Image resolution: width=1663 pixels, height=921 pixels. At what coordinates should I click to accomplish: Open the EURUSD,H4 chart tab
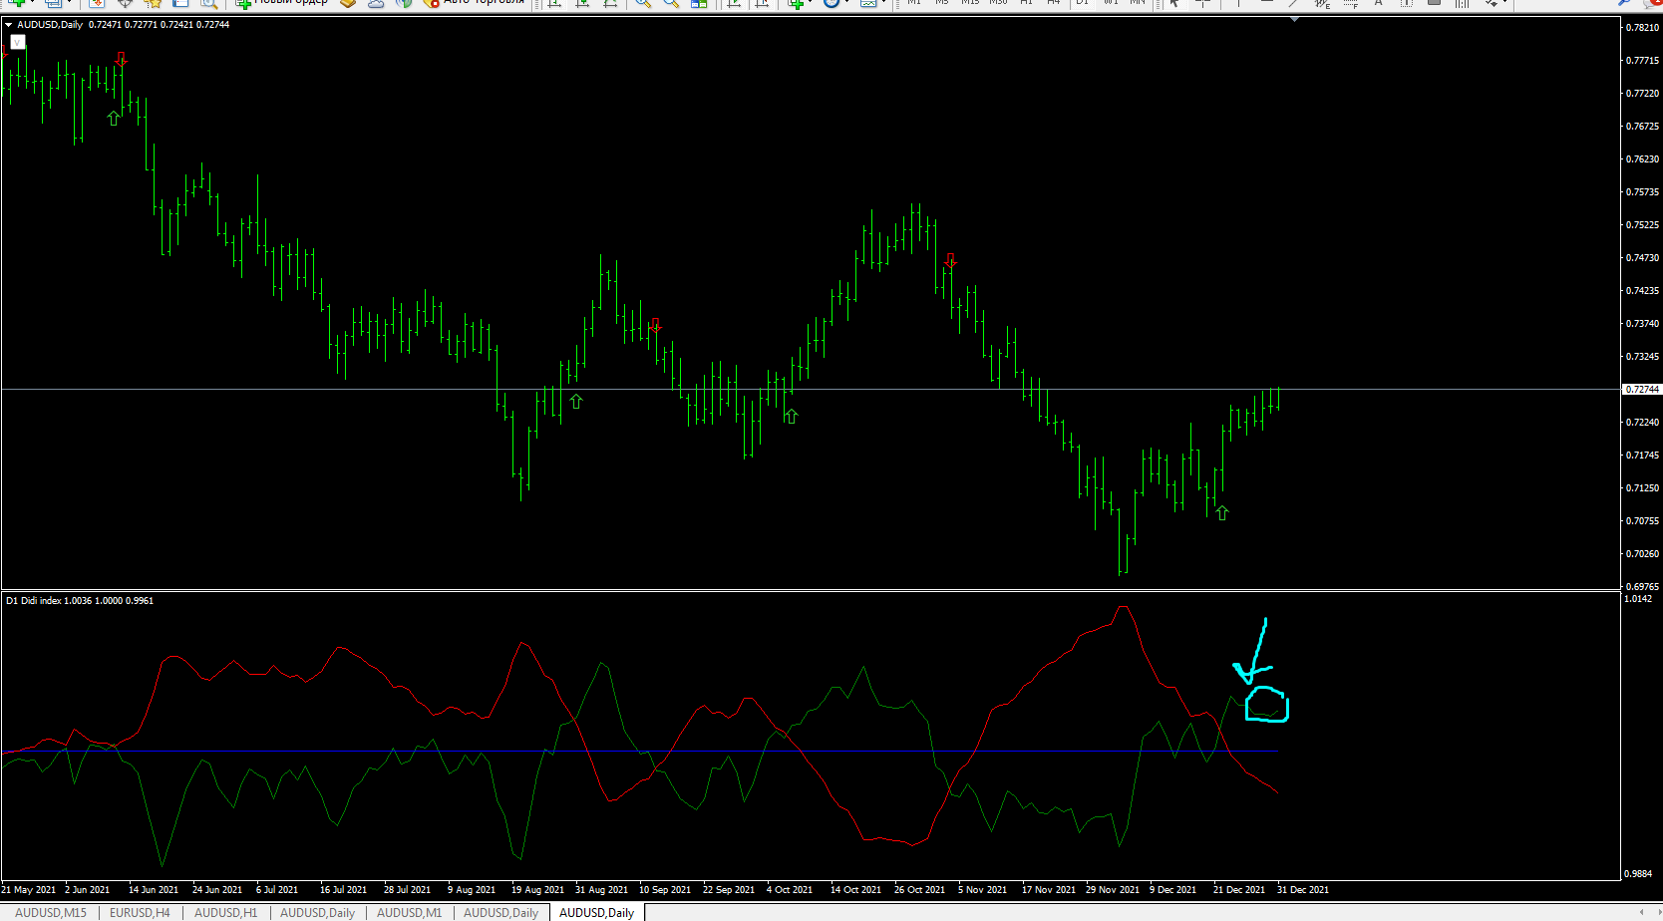point(140,912)
